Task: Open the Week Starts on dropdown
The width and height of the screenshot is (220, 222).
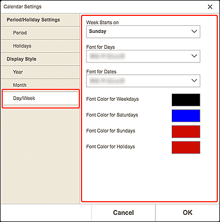Action: coord(143,32)
